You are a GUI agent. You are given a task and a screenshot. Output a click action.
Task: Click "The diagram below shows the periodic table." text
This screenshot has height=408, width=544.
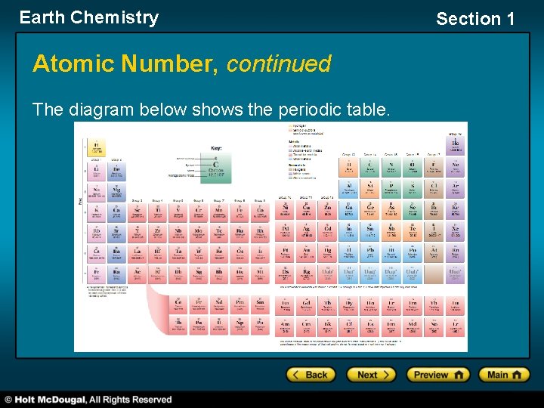tap(212, 110)
